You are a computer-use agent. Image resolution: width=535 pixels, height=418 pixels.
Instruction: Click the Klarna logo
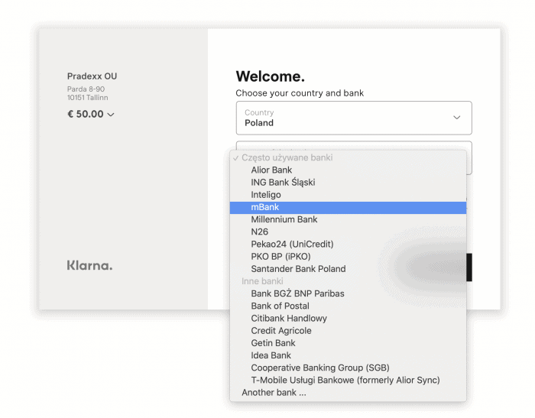[x=89, y=265]
